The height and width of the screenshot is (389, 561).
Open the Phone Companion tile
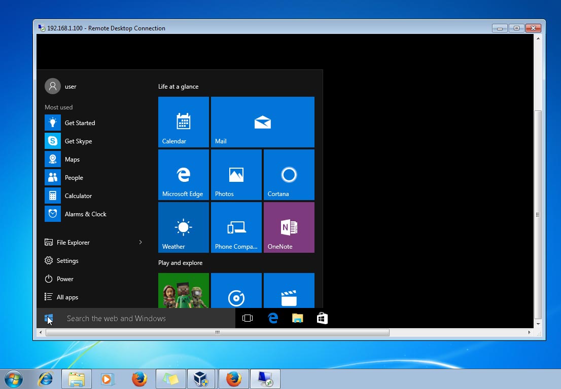(236, 227)
